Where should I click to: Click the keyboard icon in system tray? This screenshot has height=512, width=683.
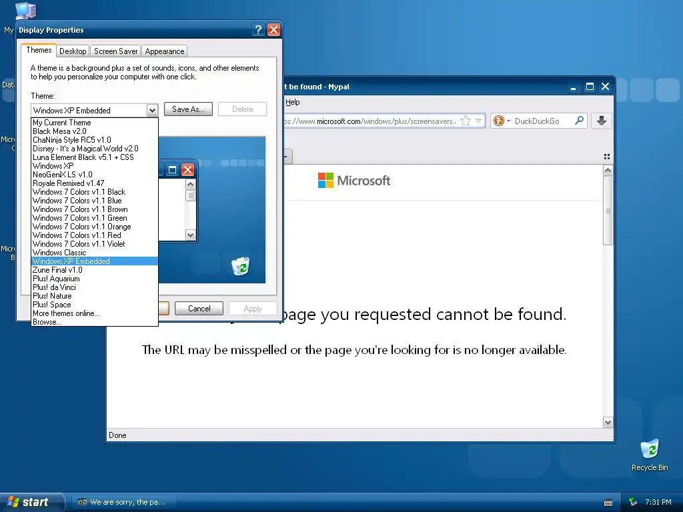tap(608, 503)
